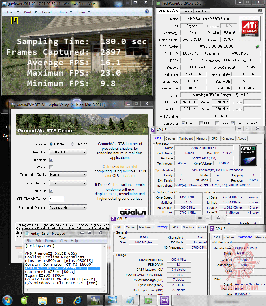Open the Mainboard tab in top CPU-Z window
The width and height of the screenshot is (266, 306).
pyautogui.click(x=186, y=138)
